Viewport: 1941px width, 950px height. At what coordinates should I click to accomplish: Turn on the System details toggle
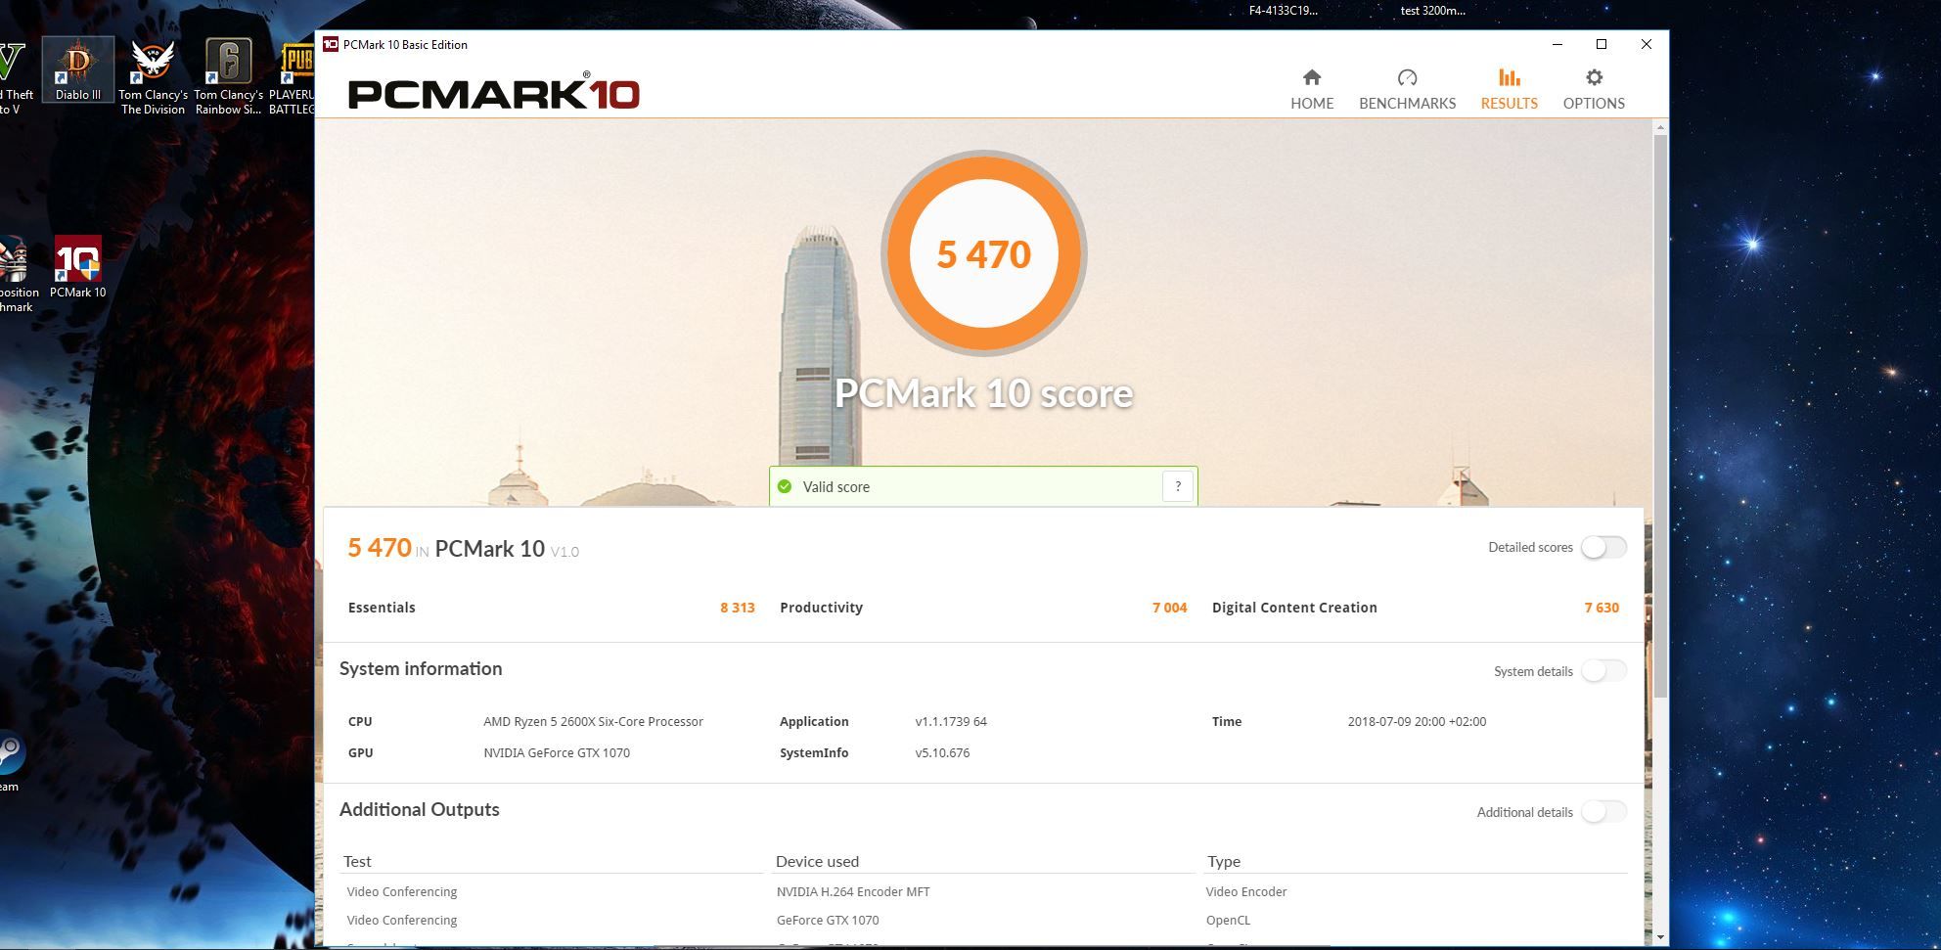pos(1603,671)
